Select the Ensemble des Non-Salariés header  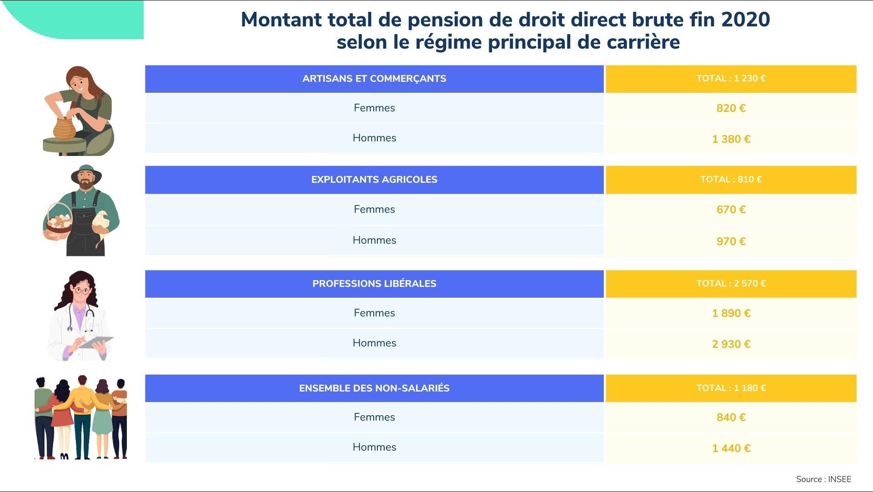pos(374,388)
